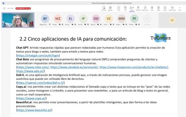The height and width of the screenshot is (117, 186).
Task: Click the DD participant avatar
Action: (x=96, y=19)
